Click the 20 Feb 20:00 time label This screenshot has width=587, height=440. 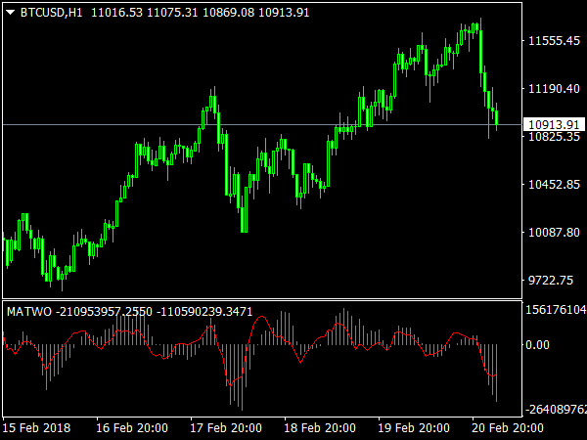point(508,427)
